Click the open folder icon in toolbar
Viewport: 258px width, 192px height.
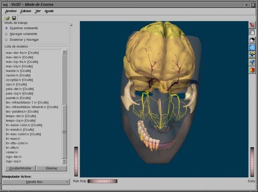(x=8, y=18)
